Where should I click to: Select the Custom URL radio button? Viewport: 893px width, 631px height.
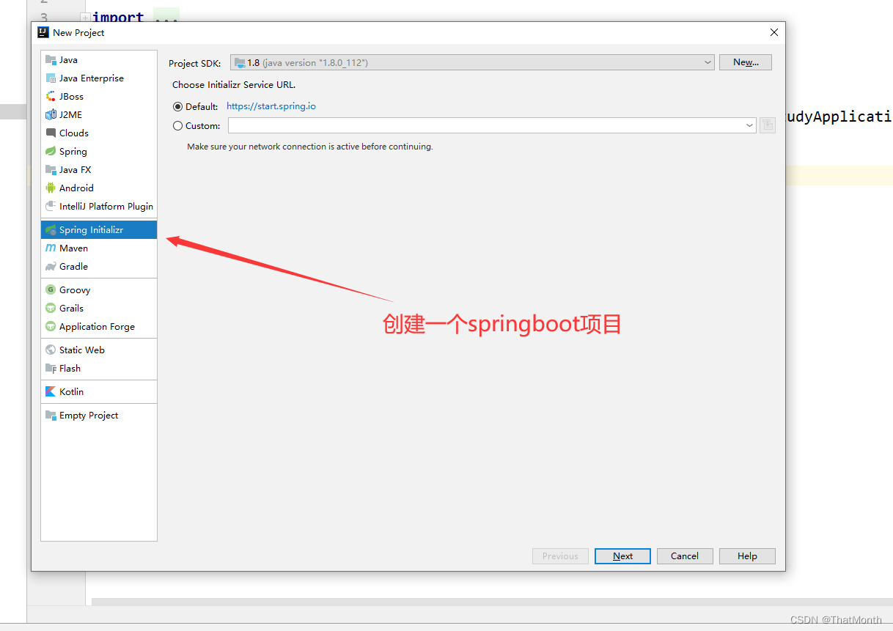(x=178, y=126)
